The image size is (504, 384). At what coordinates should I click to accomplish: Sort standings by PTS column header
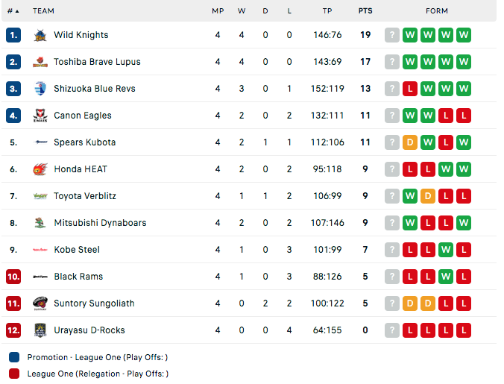tap(365, 11)
